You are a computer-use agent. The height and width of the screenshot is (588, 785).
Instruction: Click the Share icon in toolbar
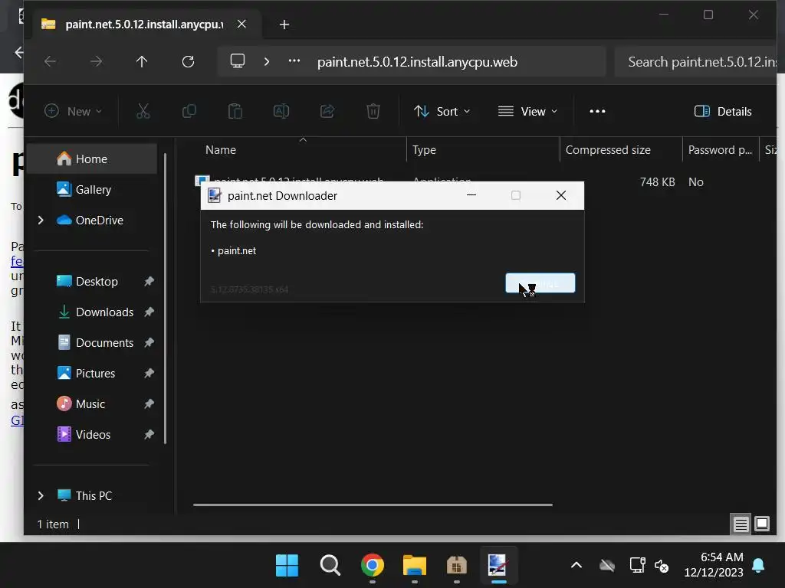[327, 111]
